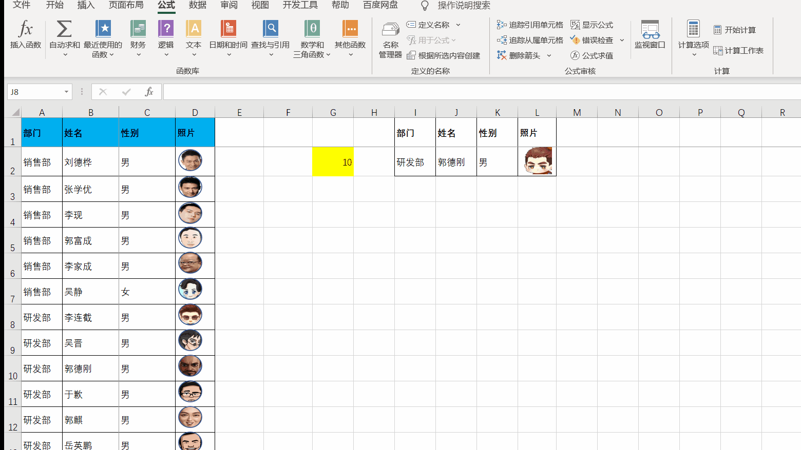
Task: Switch to the Review (审阅) tab
Action: 229,5
